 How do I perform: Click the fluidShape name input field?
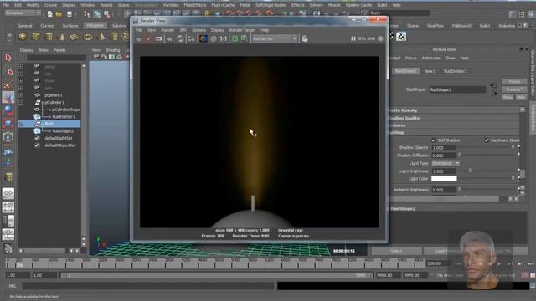(457, 89)
